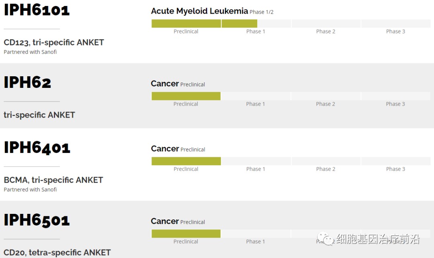The image size is (434, 258).
Task: Click "CD123, tri-specific ANKET" description
Action: [x=54, y=43]
